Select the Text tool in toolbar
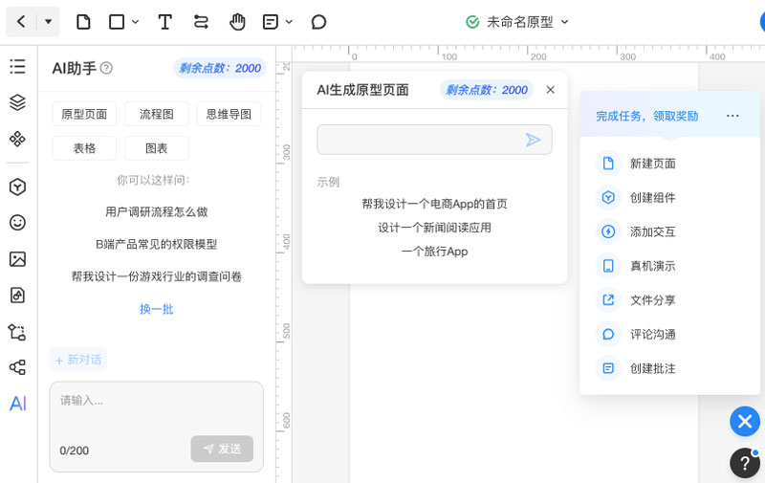Viewport: 765px width, 483px height. [x=164, y=21]
